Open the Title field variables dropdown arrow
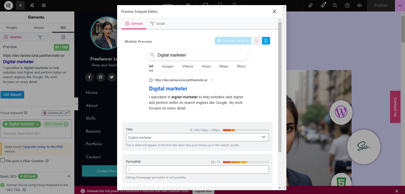This screenshot has width=405, height=194. [263, 137]
